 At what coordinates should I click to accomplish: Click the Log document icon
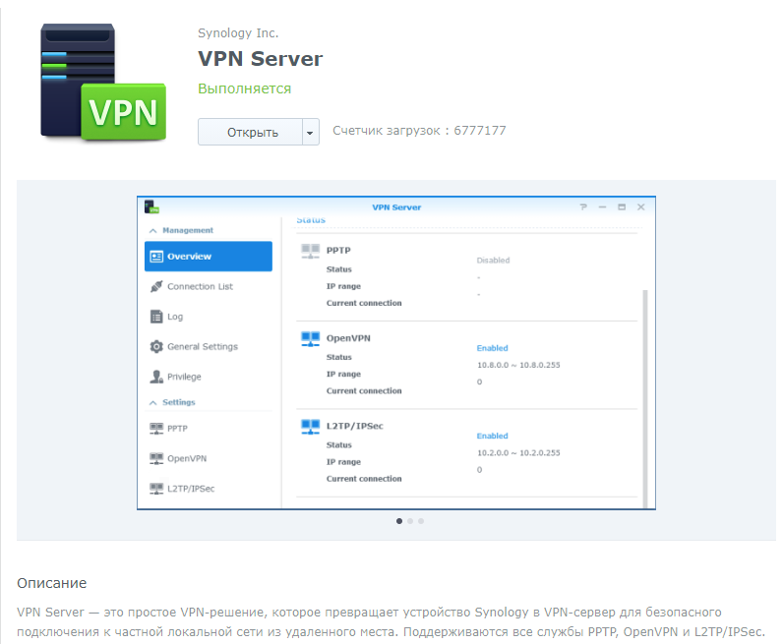[x=156, y=317]
